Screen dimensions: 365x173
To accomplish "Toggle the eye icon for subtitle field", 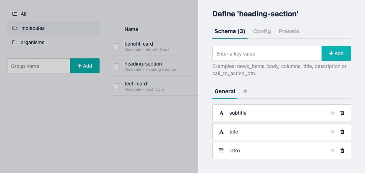I will 333,113.
